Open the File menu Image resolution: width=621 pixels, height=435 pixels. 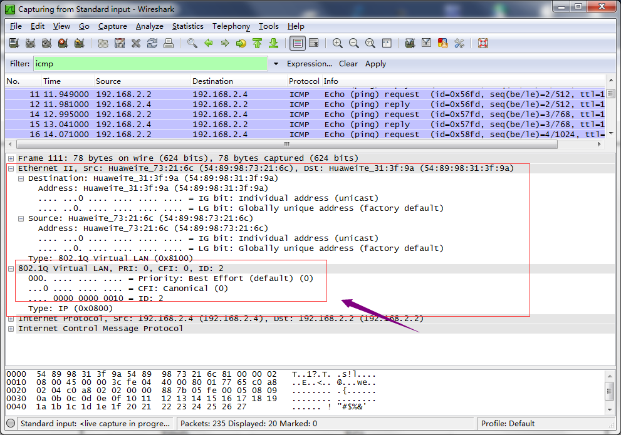click(x=16, y=26)
